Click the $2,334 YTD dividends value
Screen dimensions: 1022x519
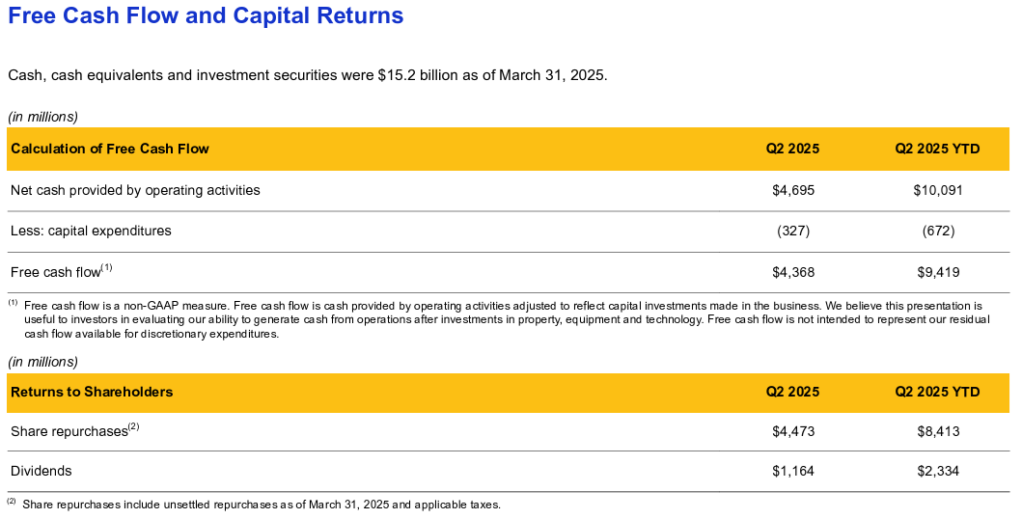pos(938,471)
